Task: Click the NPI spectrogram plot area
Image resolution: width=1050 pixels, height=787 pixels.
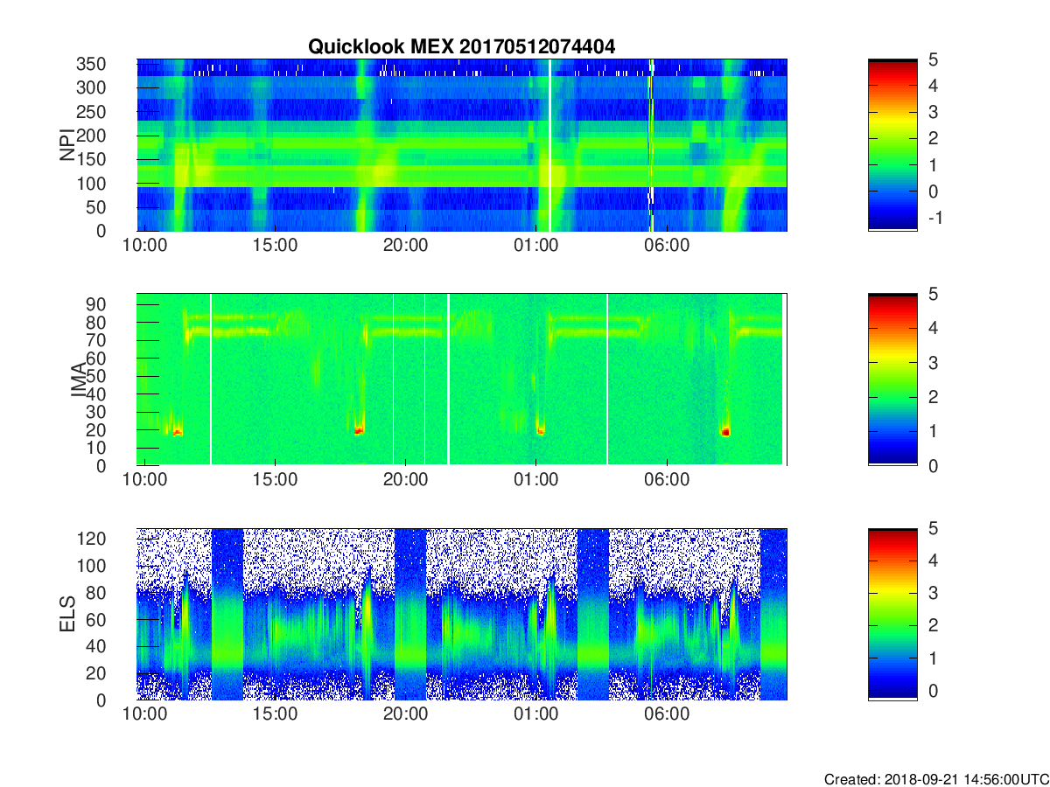Action: point(462,145)
